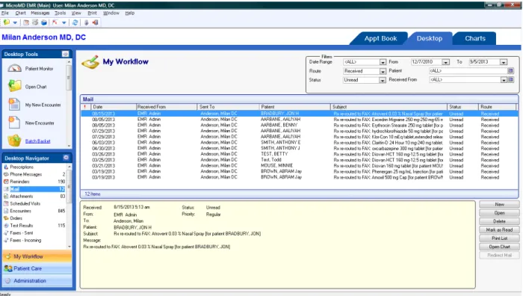Open the Print menu
The image size is (523, 296).
pyautogui.click(x=92, y=13)
